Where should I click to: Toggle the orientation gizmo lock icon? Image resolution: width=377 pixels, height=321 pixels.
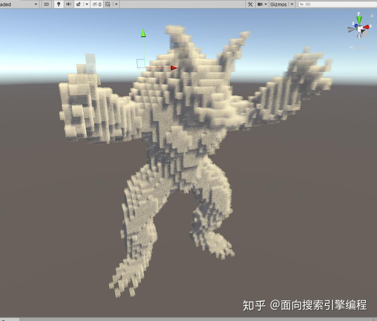click(x=372, y=15)
